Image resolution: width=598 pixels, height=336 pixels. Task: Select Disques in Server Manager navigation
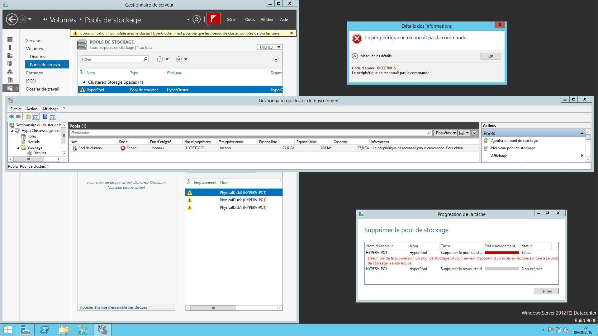[x=37, y=57]
